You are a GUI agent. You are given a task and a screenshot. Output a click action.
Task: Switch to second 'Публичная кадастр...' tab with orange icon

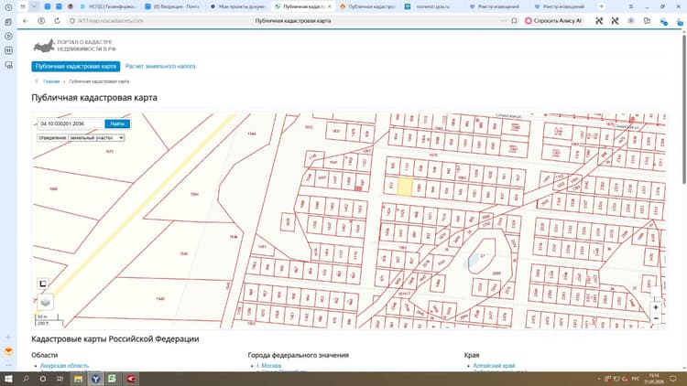click(368, 6)
